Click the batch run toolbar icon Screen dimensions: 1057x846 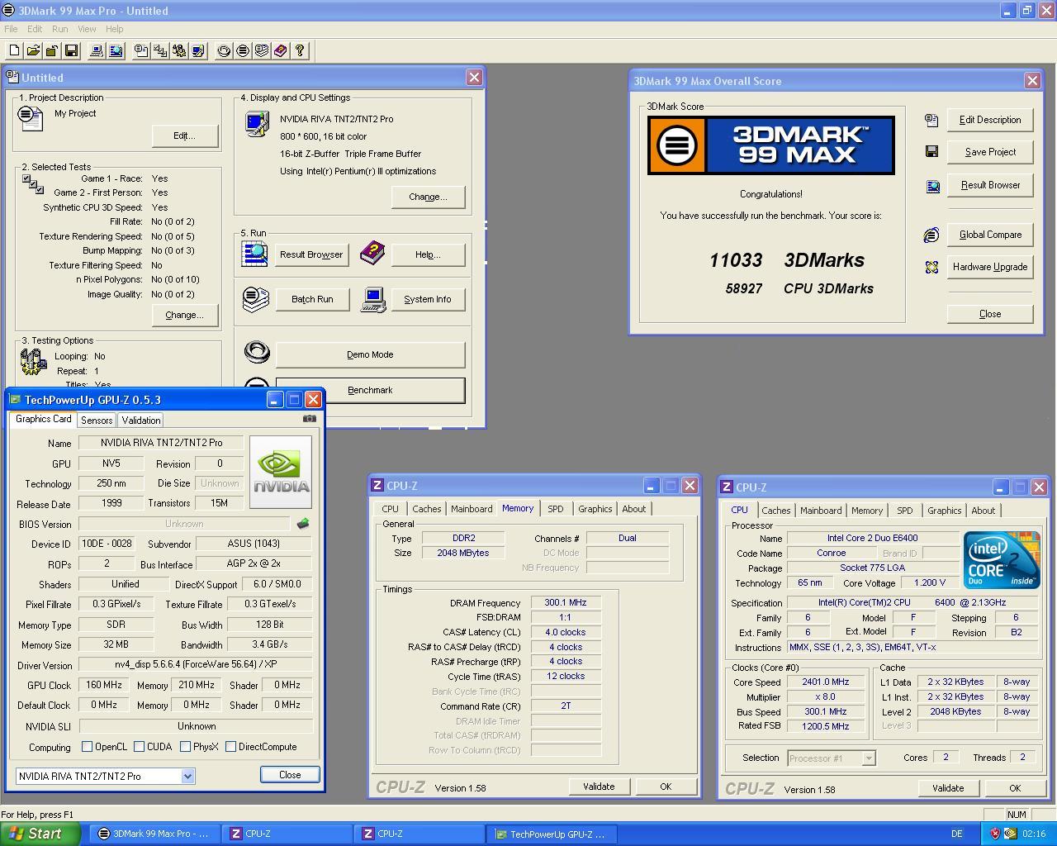pos(262,51)
